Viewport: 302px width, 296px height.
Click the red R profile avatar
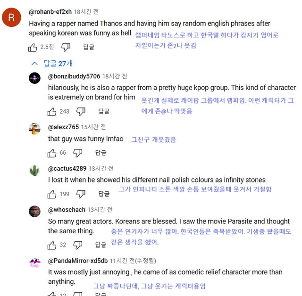11,18
